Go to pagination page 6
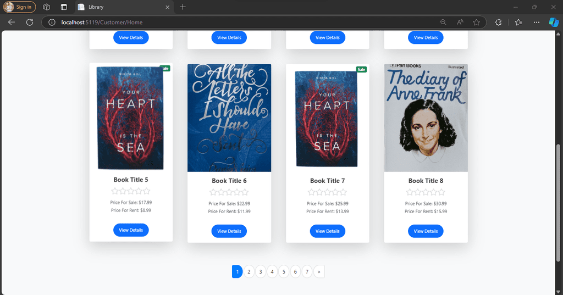The height and width of the screenshot is (295, 563). coord(295,272)
